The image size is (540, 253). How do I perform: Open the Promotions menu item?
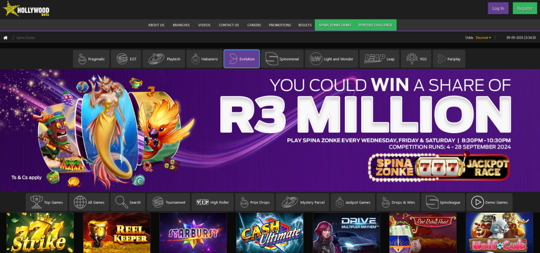(279, 25)
